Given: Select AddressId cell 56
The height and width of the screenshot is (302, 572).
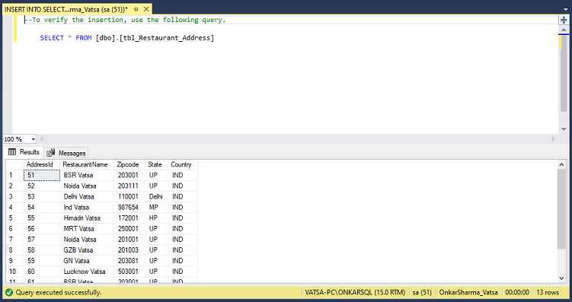Looking at the screenshot, I should click(42, 229).
